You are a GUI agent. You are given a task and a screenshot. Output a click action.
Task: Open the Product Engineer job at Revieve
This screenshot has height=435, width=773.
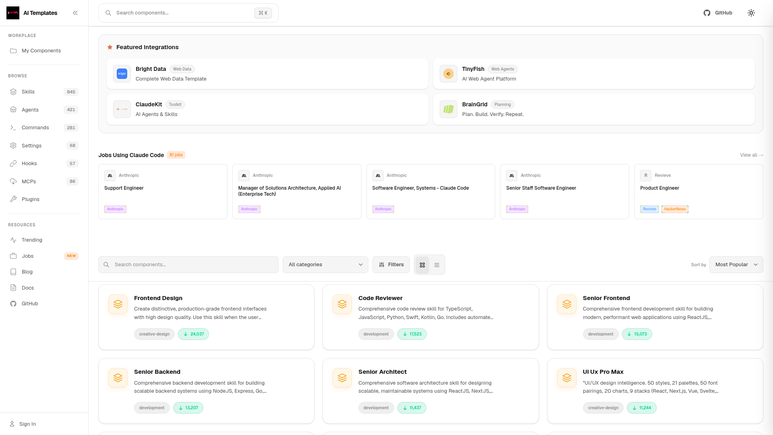point(699,191)
